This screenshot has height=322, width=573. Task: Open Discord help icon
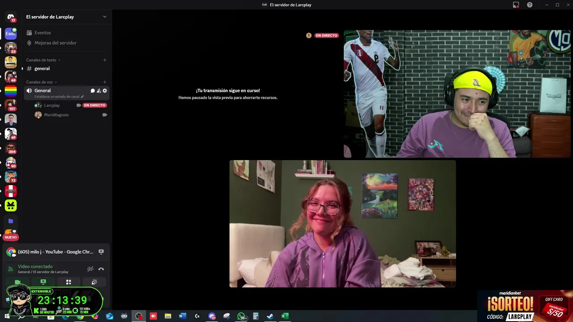pyautogui.click(x=530, y=5)
